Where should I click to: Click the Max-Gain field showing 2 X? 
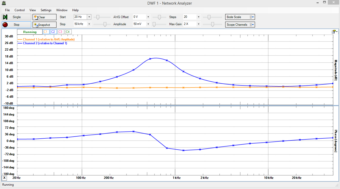tap(190, 24)
